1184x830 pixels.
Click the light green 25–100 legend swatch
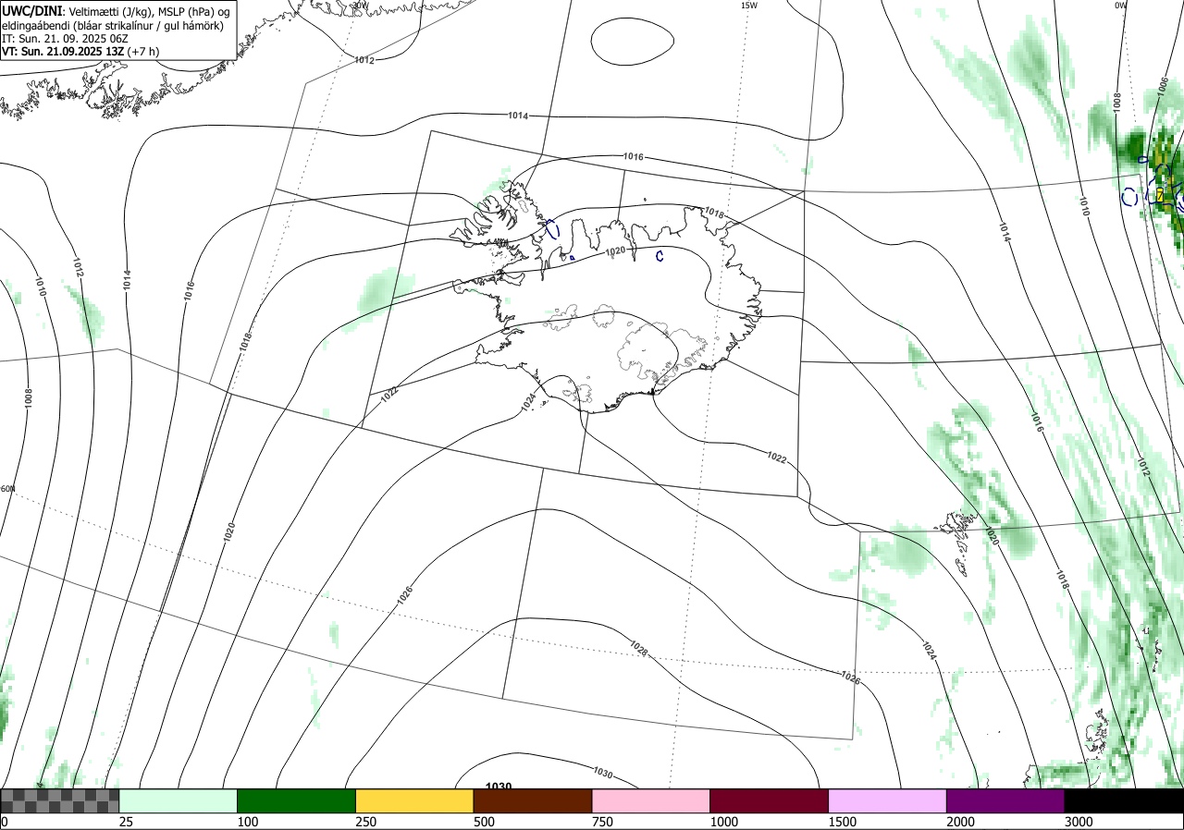[x=179, y=800]
